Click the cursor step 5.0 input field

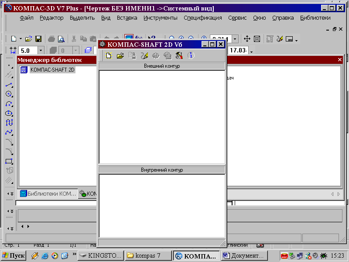click(28, 50)
